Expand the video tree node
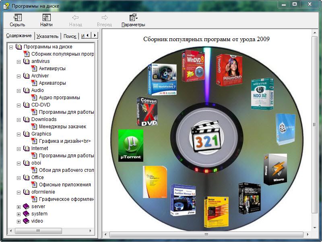The width and height of the screenshot is (322, 242). (x=19, y=221)
